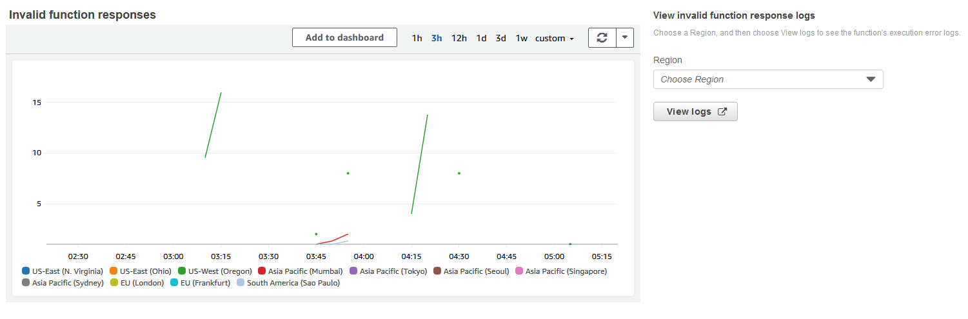
Task: Expand the custom time range menu
Action: (554, 38)
